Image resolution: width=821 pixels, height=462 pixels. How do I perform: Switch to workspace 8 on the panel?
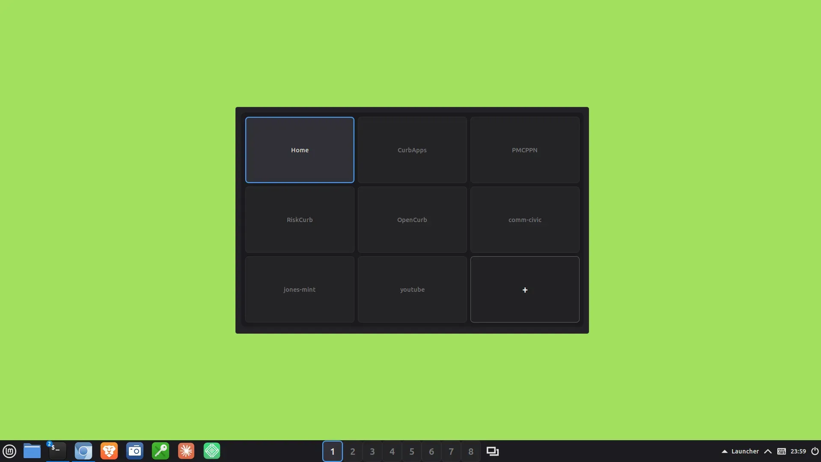click(x=471, y=451)
